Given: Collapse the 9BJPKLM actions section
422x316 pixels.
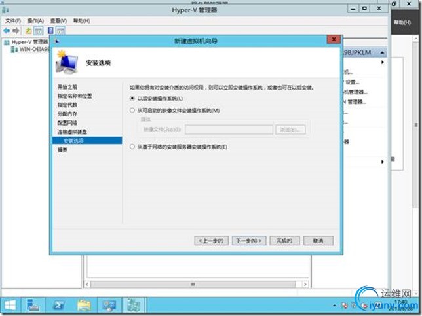Looking at the screenshot, I should pos(382,52).
